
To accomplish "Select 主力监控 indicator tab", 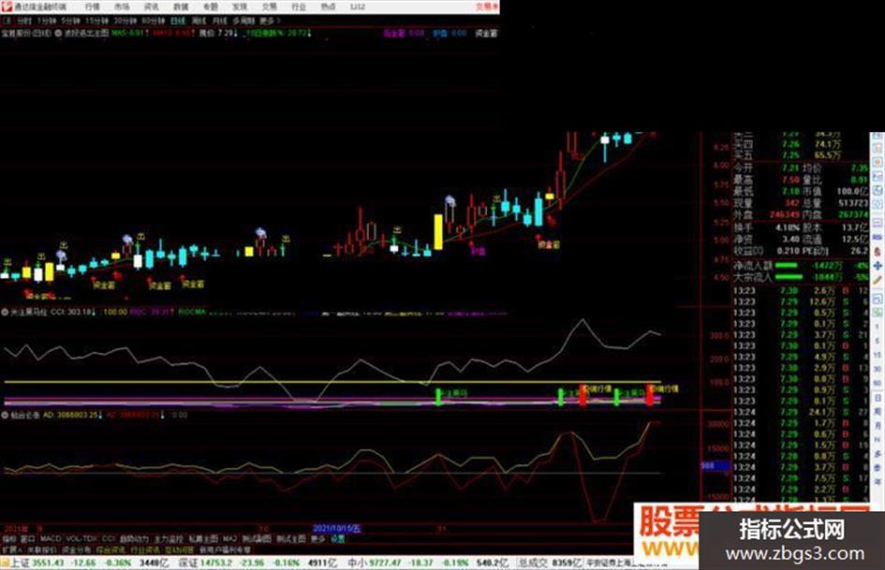I will (x=169, y=539).
